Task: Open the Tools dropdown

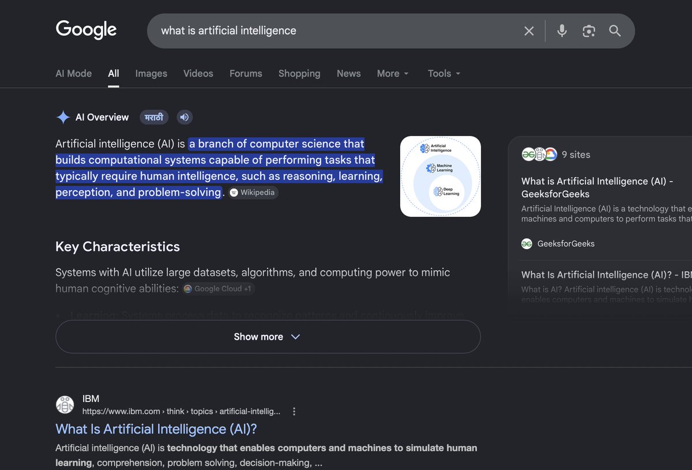Action: tap(444, 73)
